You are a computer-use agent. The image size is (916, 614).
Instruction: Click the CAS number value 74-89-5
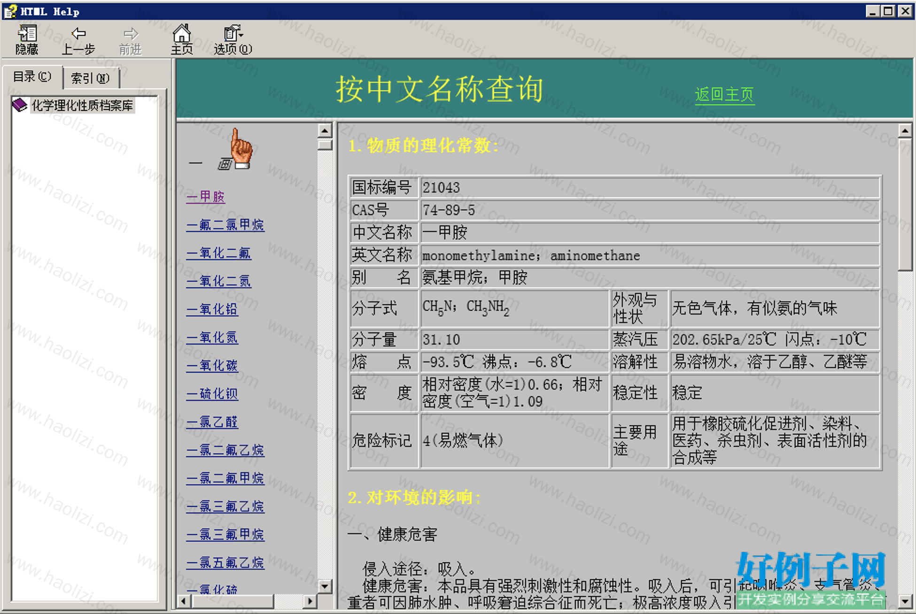449,210
